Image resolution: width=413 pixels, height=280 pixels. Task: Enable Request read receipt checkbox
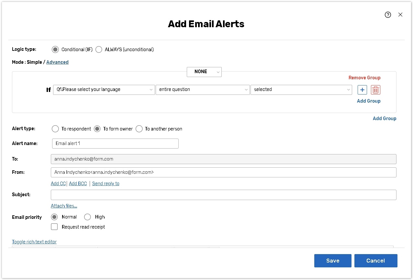pos(54,227)
